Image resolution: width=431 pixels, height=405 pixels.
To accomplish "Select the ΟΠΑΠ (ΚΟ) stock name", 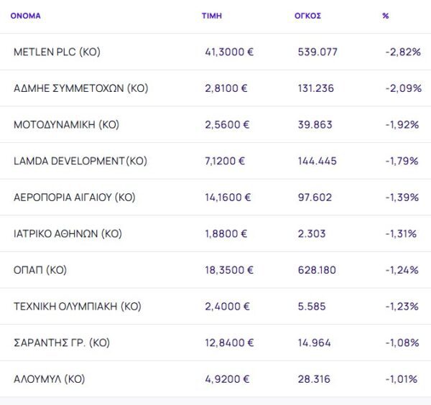I will [40, 270].
